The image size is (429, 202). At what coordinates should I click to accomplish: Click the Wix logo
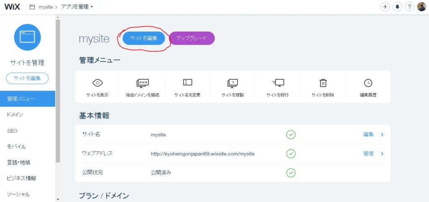point(12,7)
